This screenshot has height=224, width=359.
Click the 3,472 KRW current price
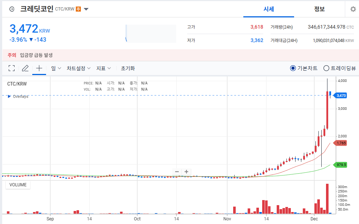[29, 29]
